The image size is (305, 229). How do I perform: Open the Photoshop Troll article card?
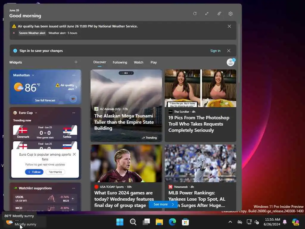(200, 106)
